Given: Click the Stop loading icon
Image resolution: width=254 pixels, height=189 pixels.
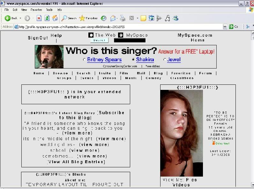Looking at the screenshot, I should pyautogui.click(x=39, y=18).
